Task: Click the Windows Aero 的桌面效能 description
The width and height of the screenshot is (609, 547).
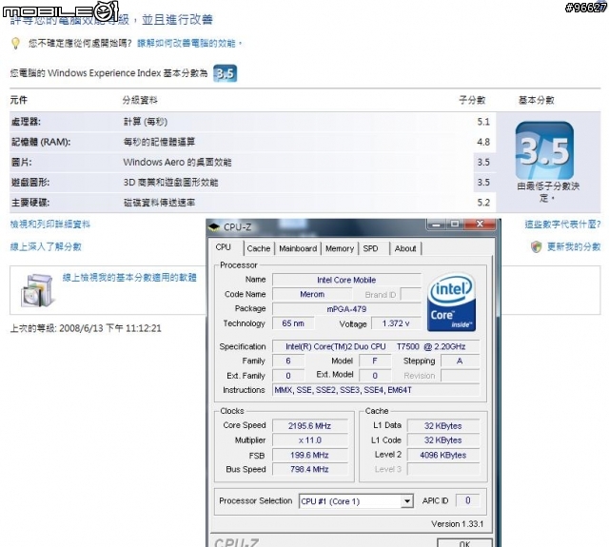Action: (177, 163)
